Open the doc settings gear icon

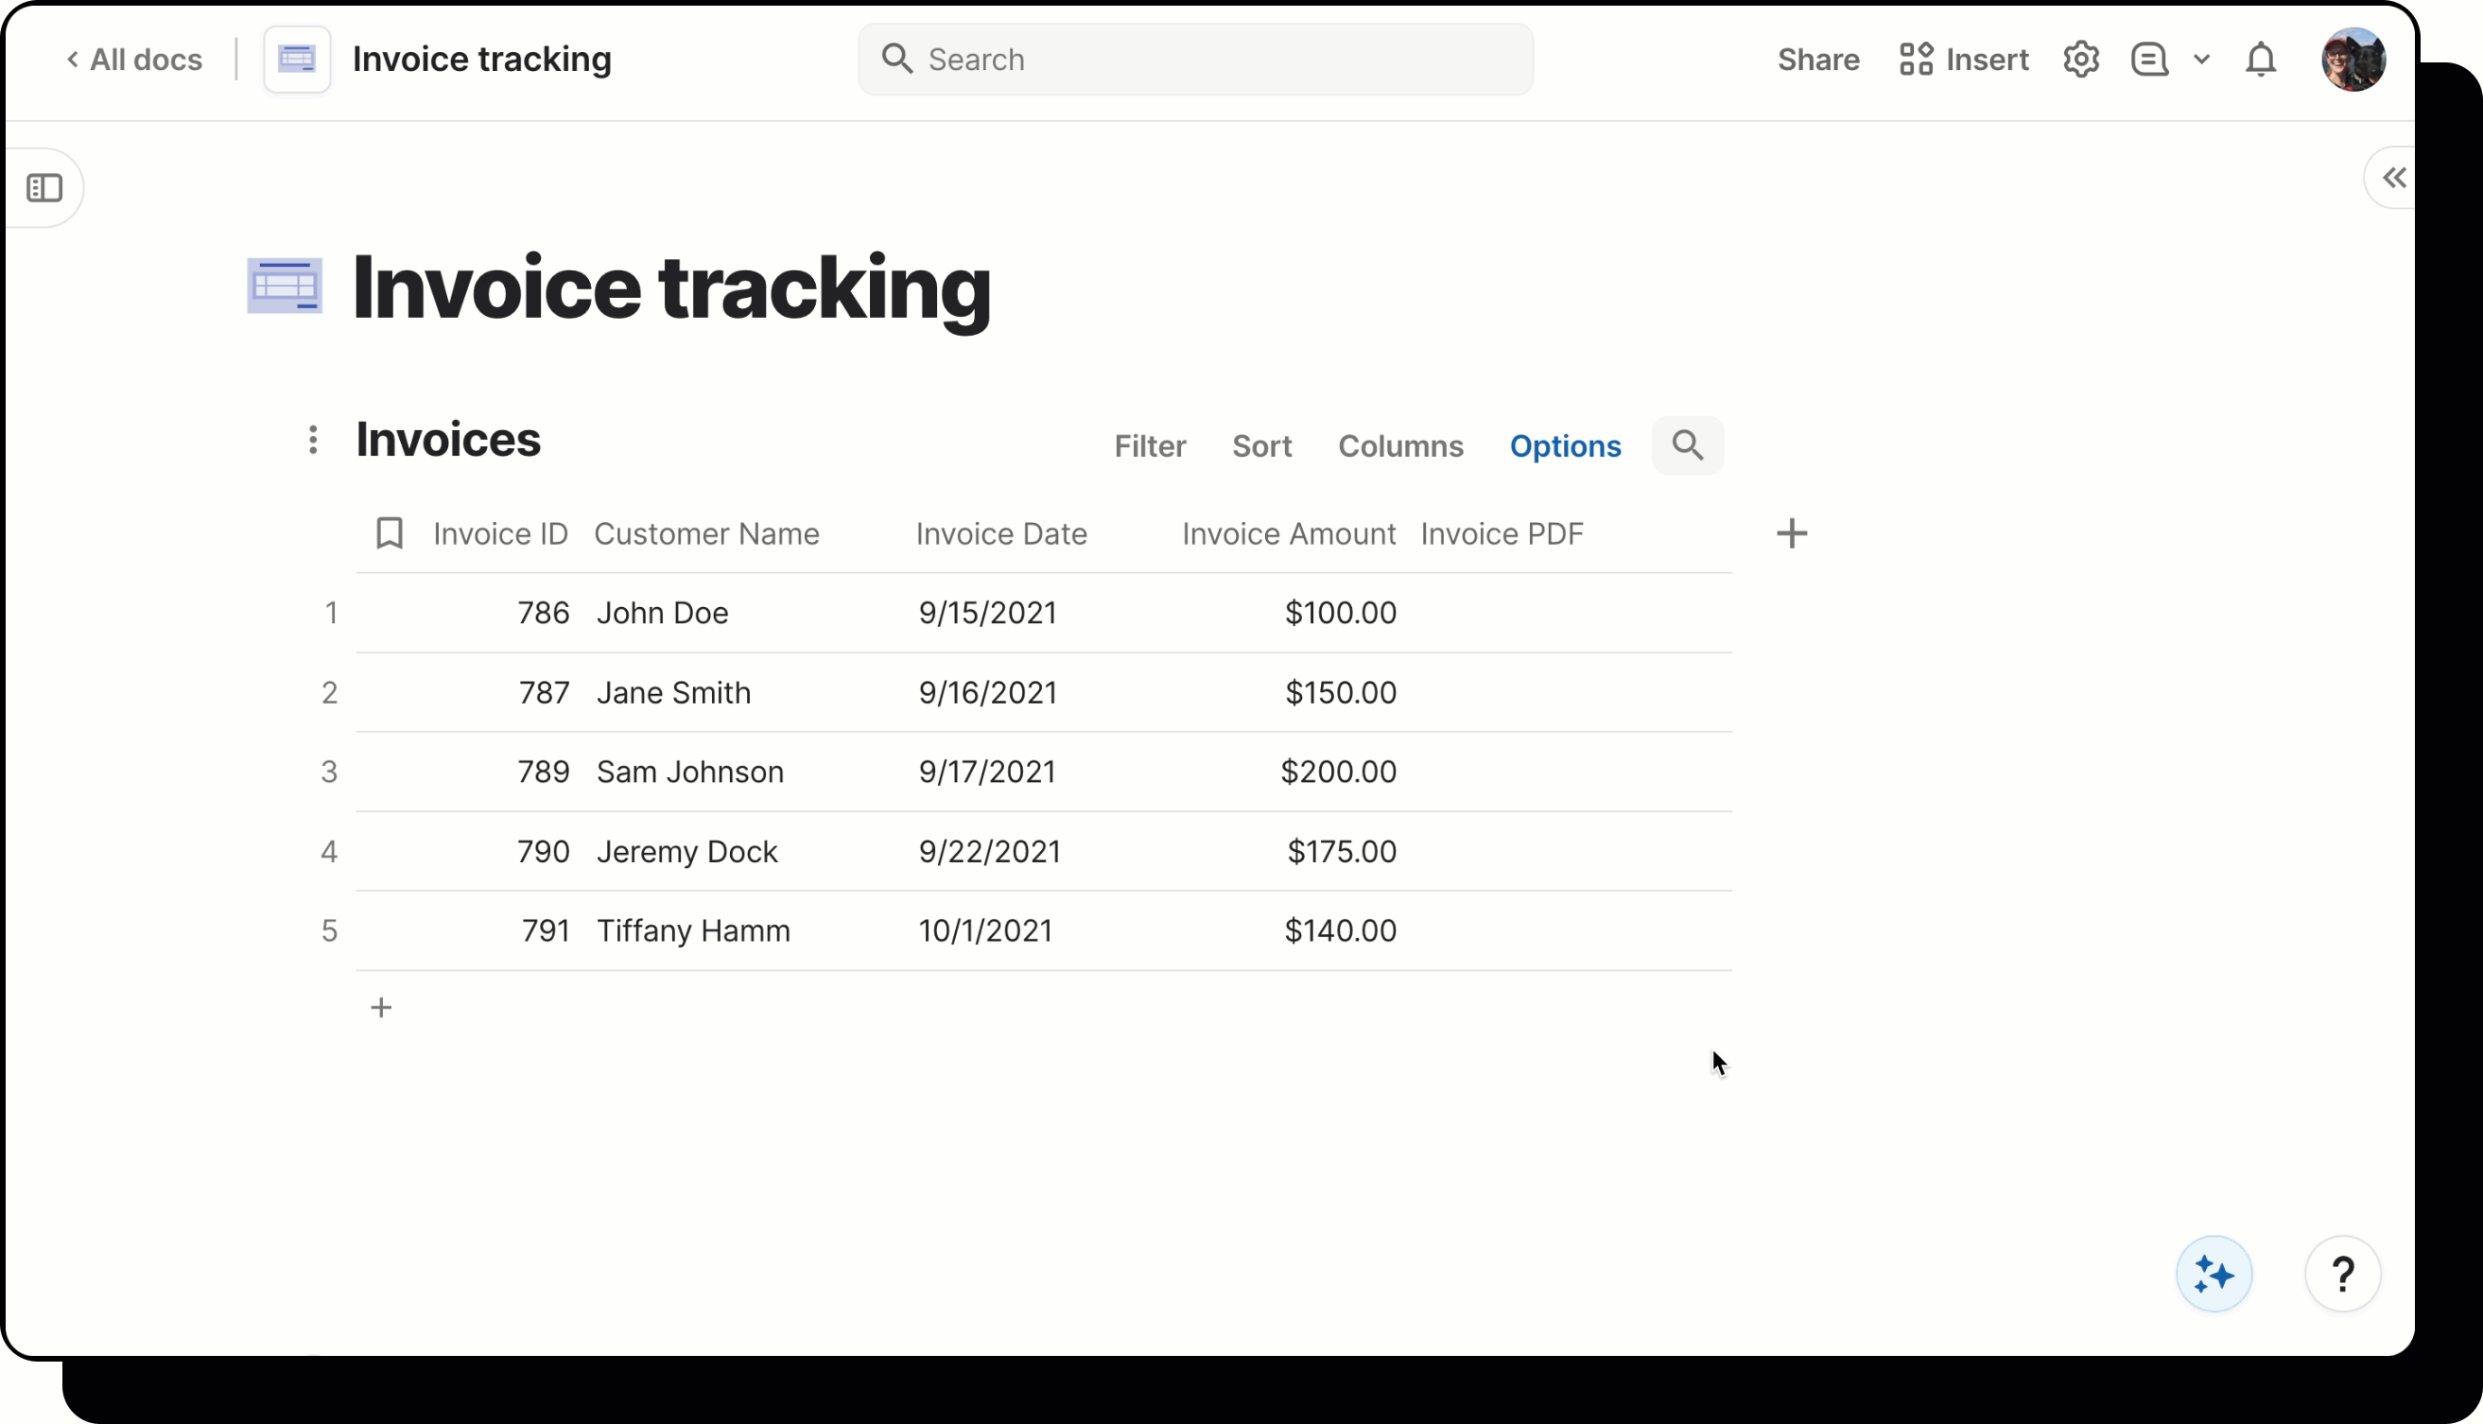(x=2081, y=60)
